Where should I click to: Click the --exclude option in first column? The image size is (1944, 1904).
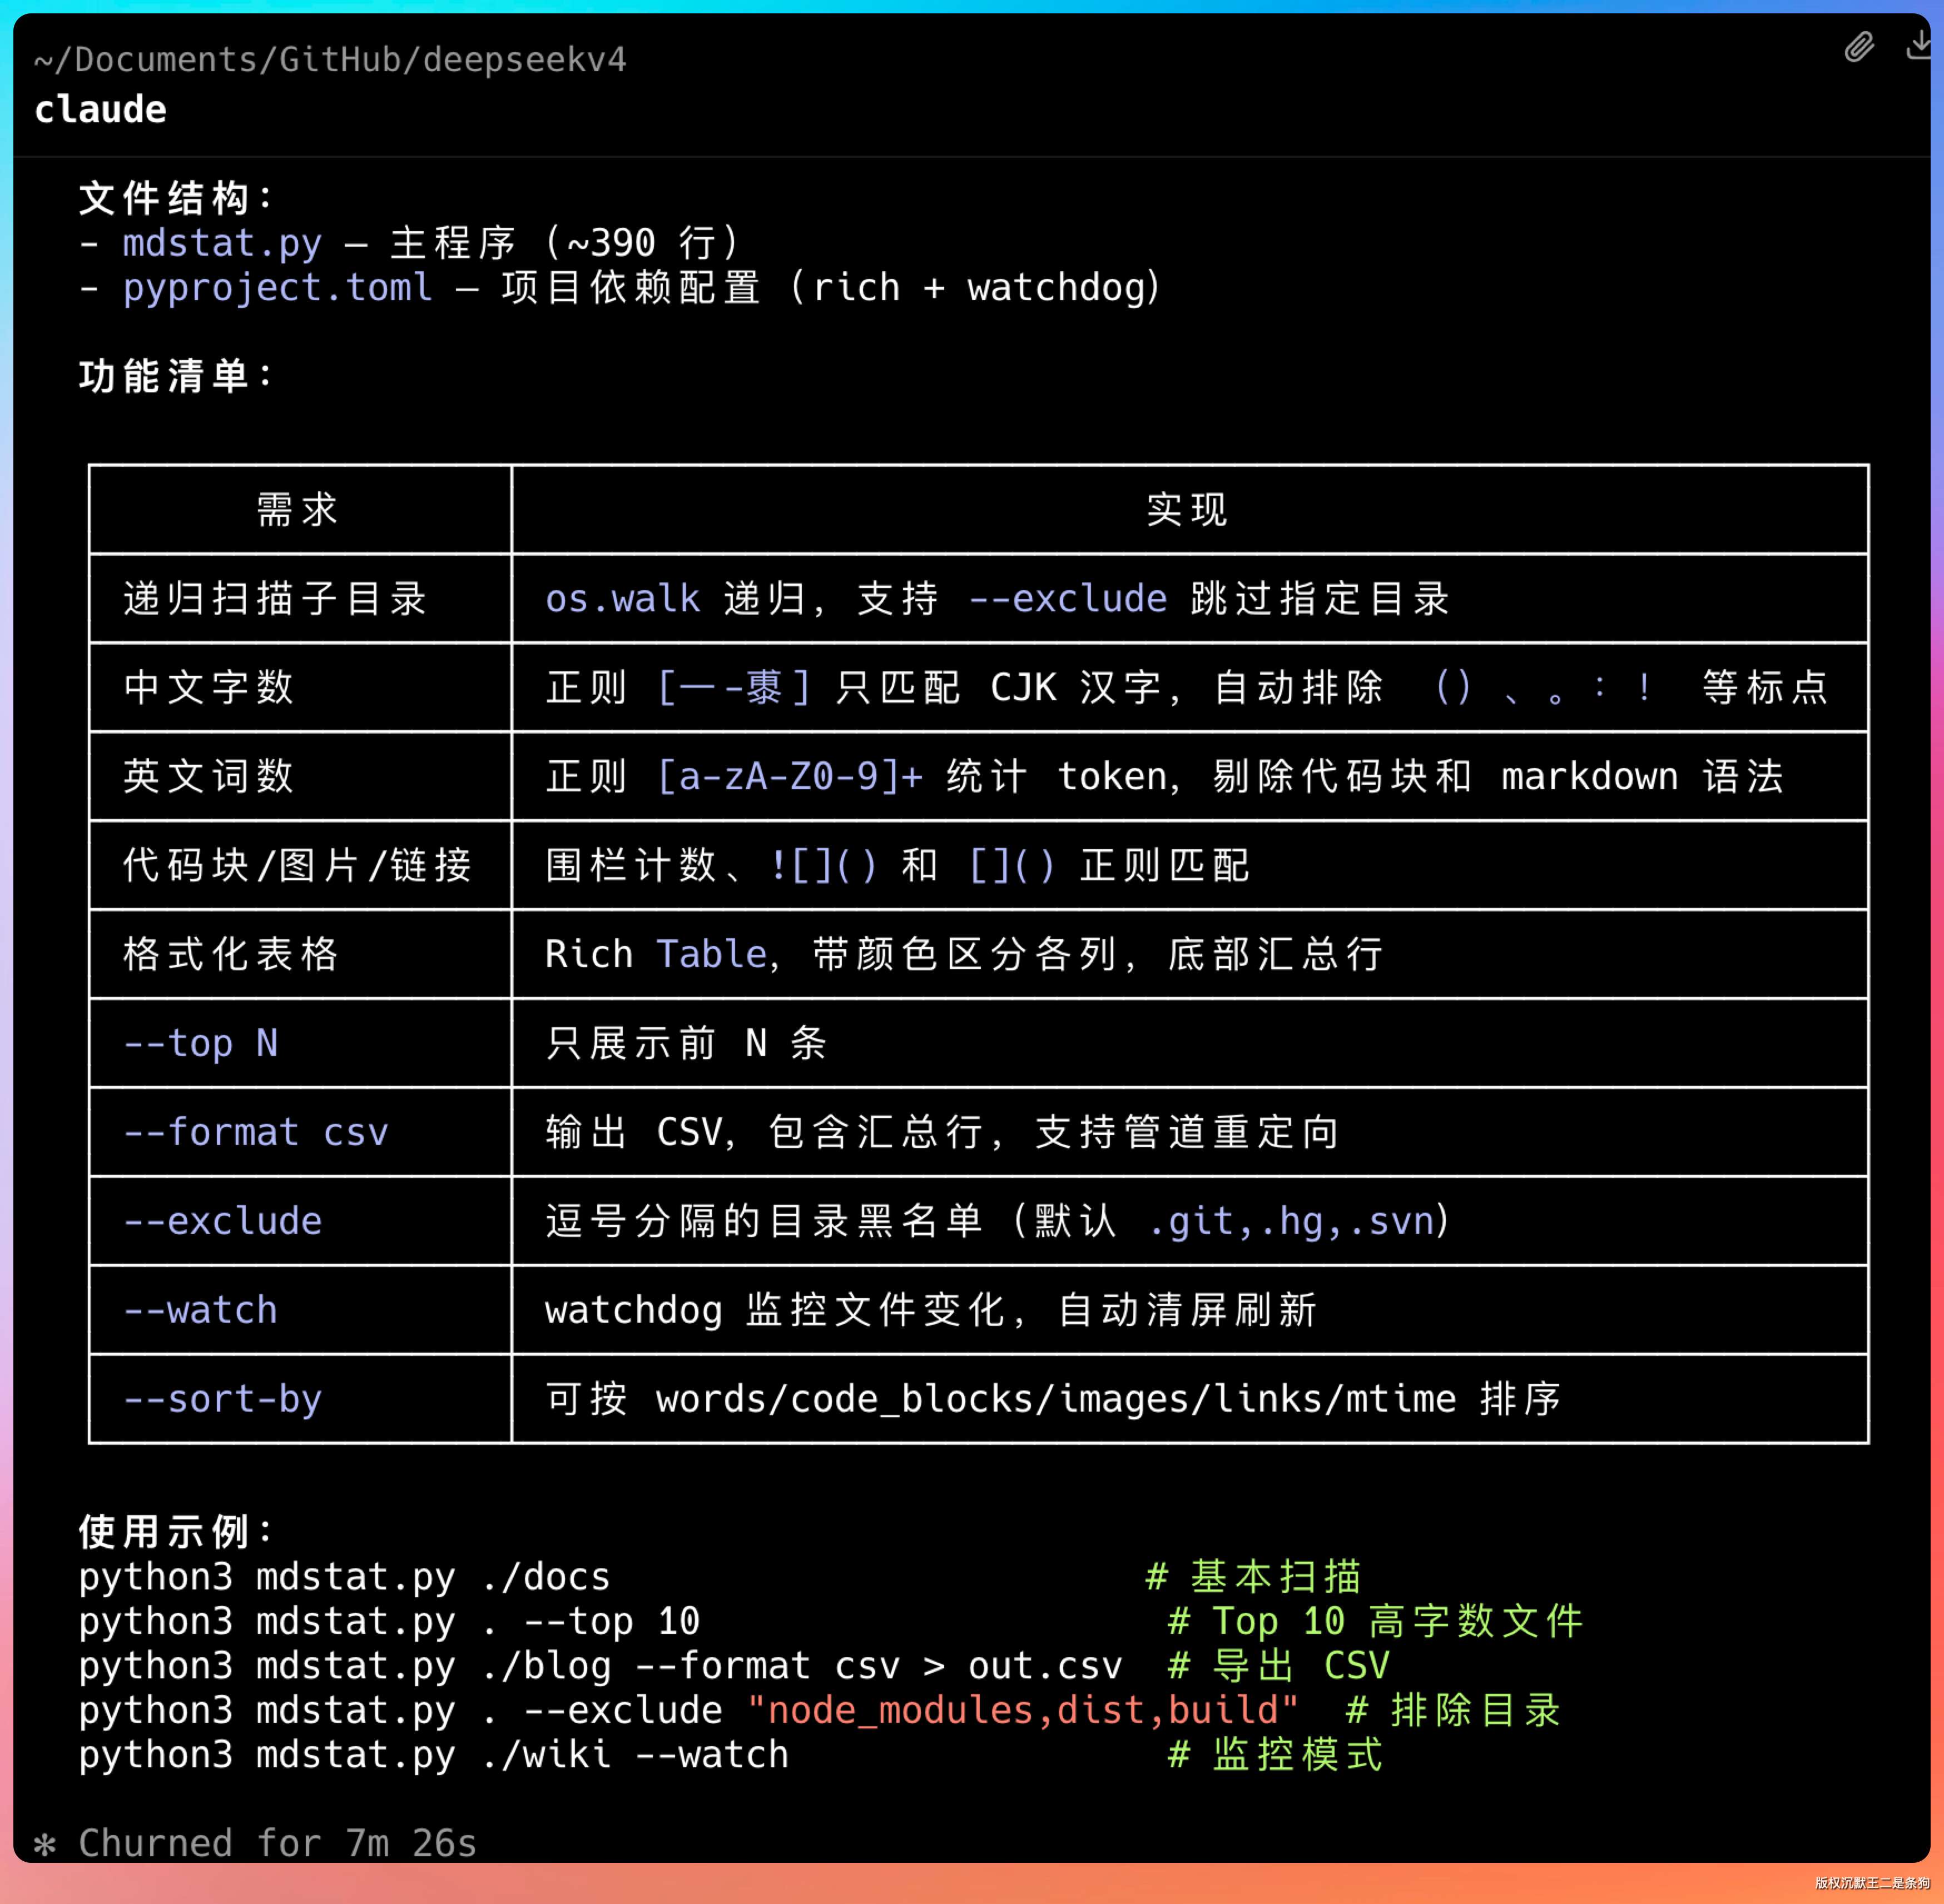[x=222, y=1221]
